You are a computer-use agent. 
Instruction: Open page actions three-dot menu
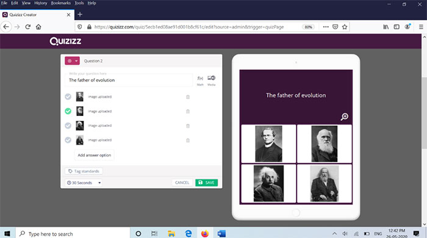pyautogui.click(x=326, y=27)
